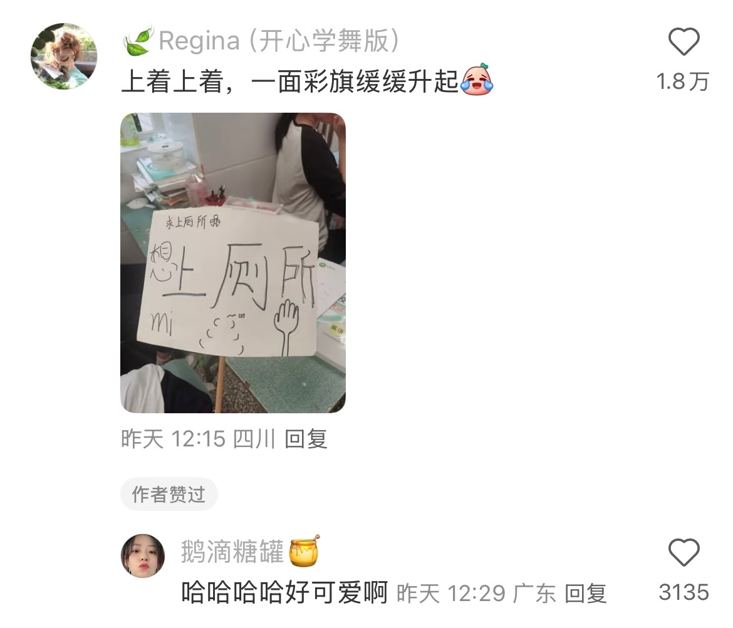The height and width of the screenshot is (628, 733).
Task: Like 鹅滴糖罐's reply with the heart icon
Action: (x=684, y=552)
